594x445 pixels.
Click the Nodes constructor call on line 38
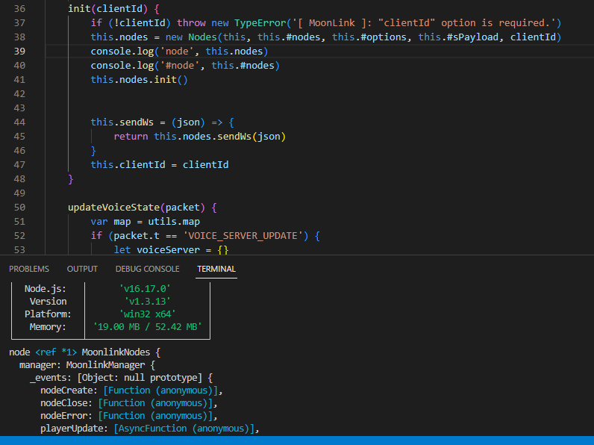(202, 37)
